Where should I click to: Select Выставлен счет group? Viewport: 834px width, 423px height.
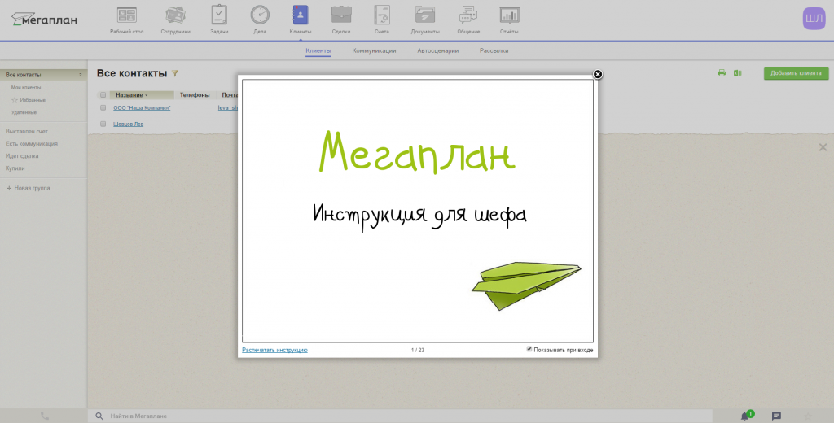point(27,131)
